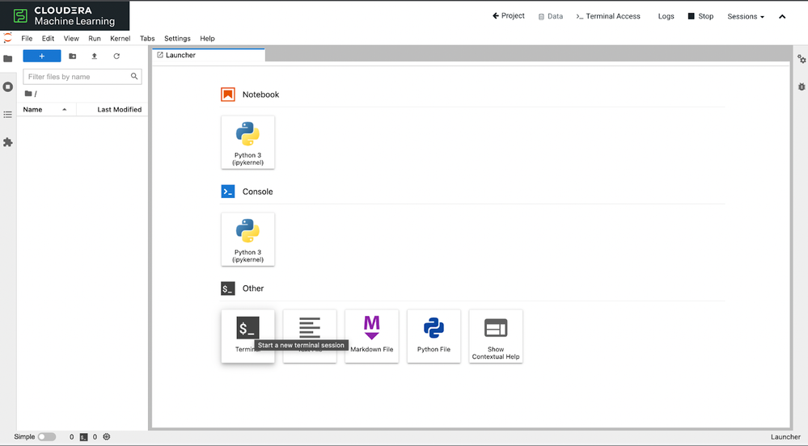Start a new Terminal session

tap(247, 336)
